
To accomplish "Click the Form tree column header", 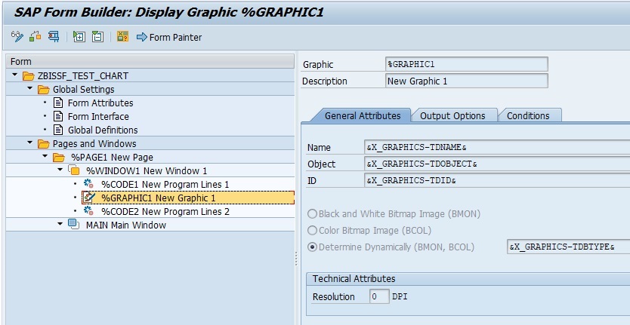I will [150, 61].
